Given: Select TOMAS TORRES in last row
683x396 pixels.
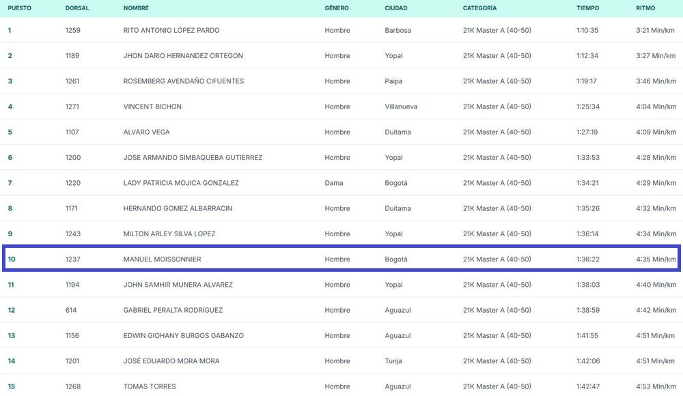Looking at the screenshot, I should pos(150,386).
